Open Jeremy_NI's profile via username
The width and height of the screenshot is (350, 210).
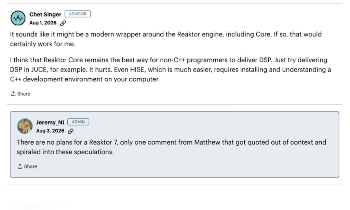[50, 122]
